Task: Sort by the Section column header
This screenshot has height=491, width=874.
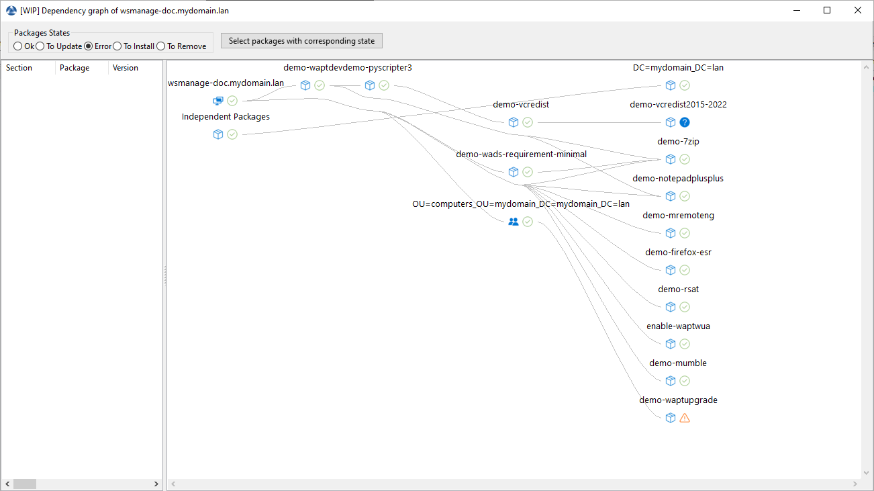Action: (28, 68)
